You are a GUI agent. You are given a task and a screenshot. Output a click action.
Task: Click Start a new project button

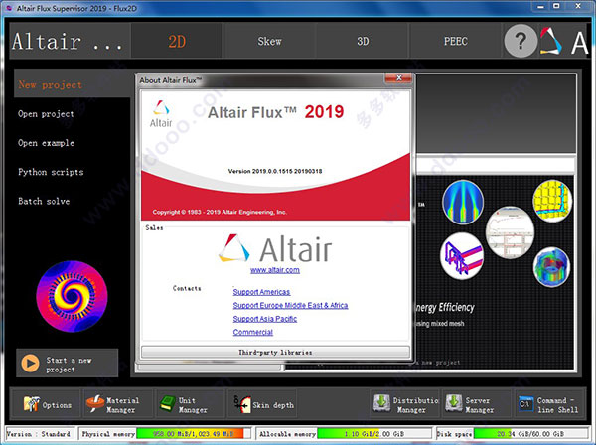(x=68, y=364)
